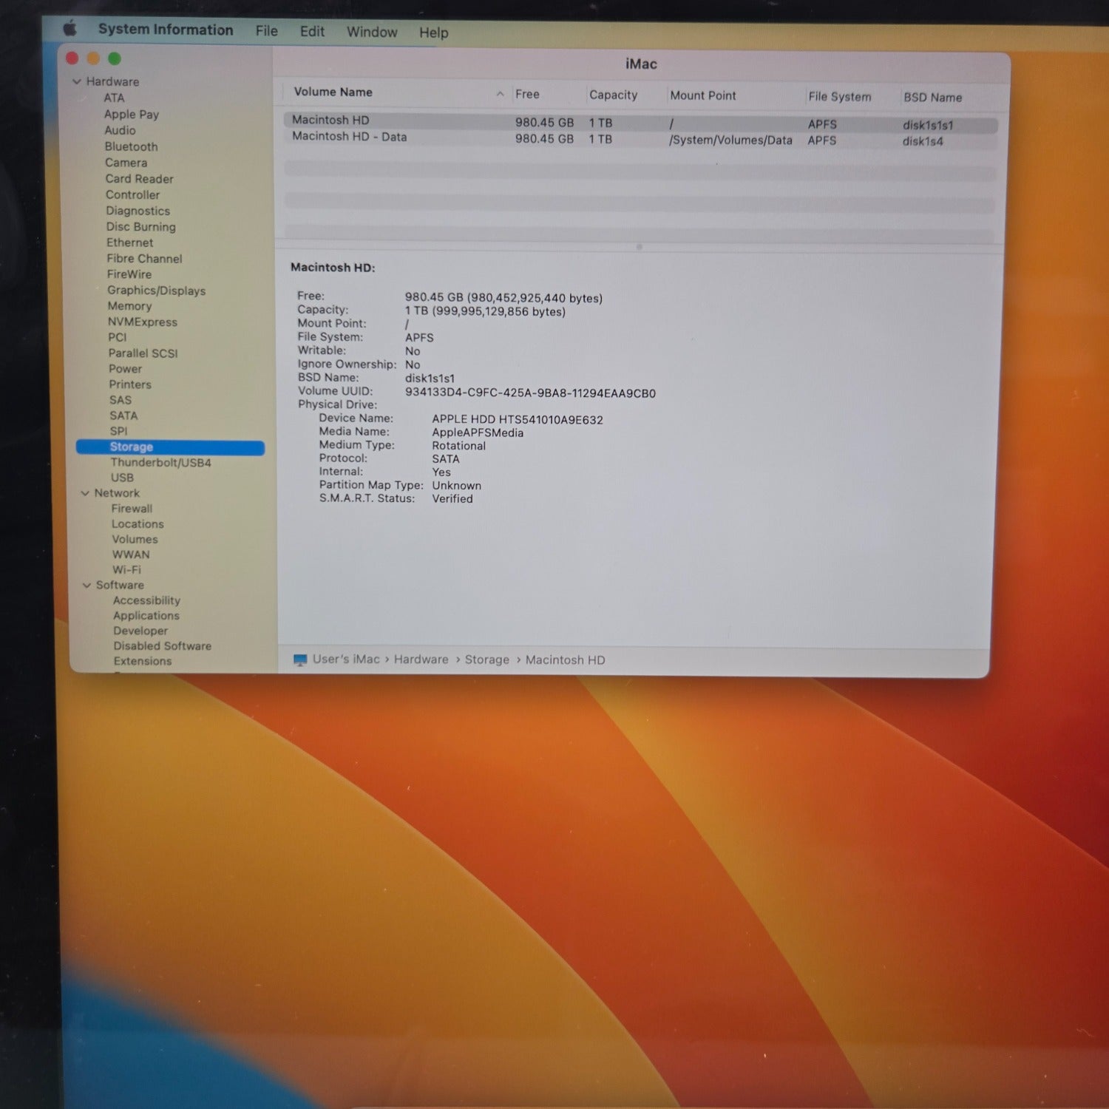
Task: Select Extensions under Software
Action: coord(142,661)
